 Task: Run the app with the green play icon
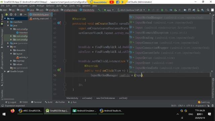click(x=149, y=10)
